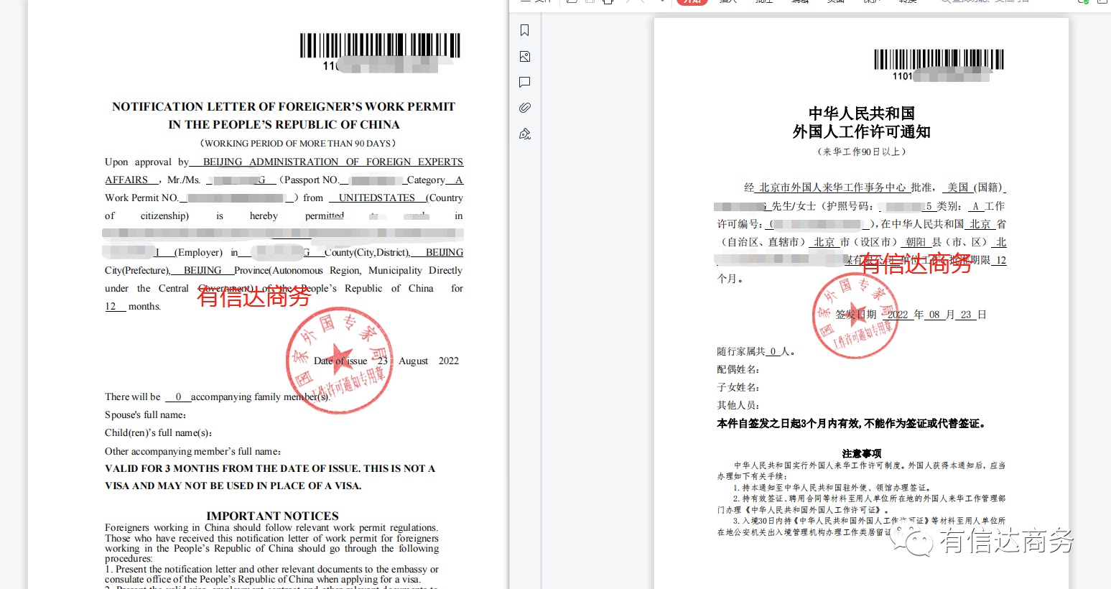The width and height of the screenshot is (1111, 589).
Task: Click the red 开始 tab button
Action: click(692, 3)
